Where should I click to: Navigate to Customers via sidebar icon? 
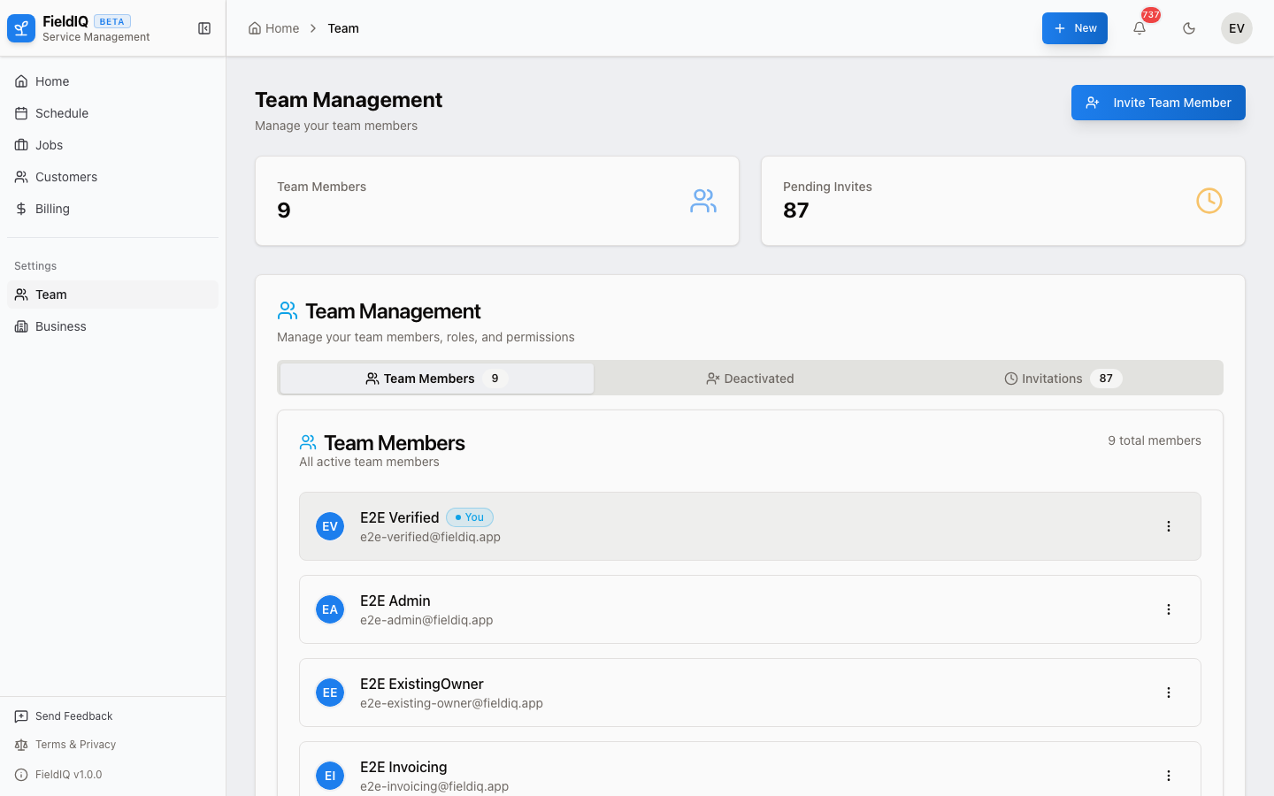coord(21,177)
